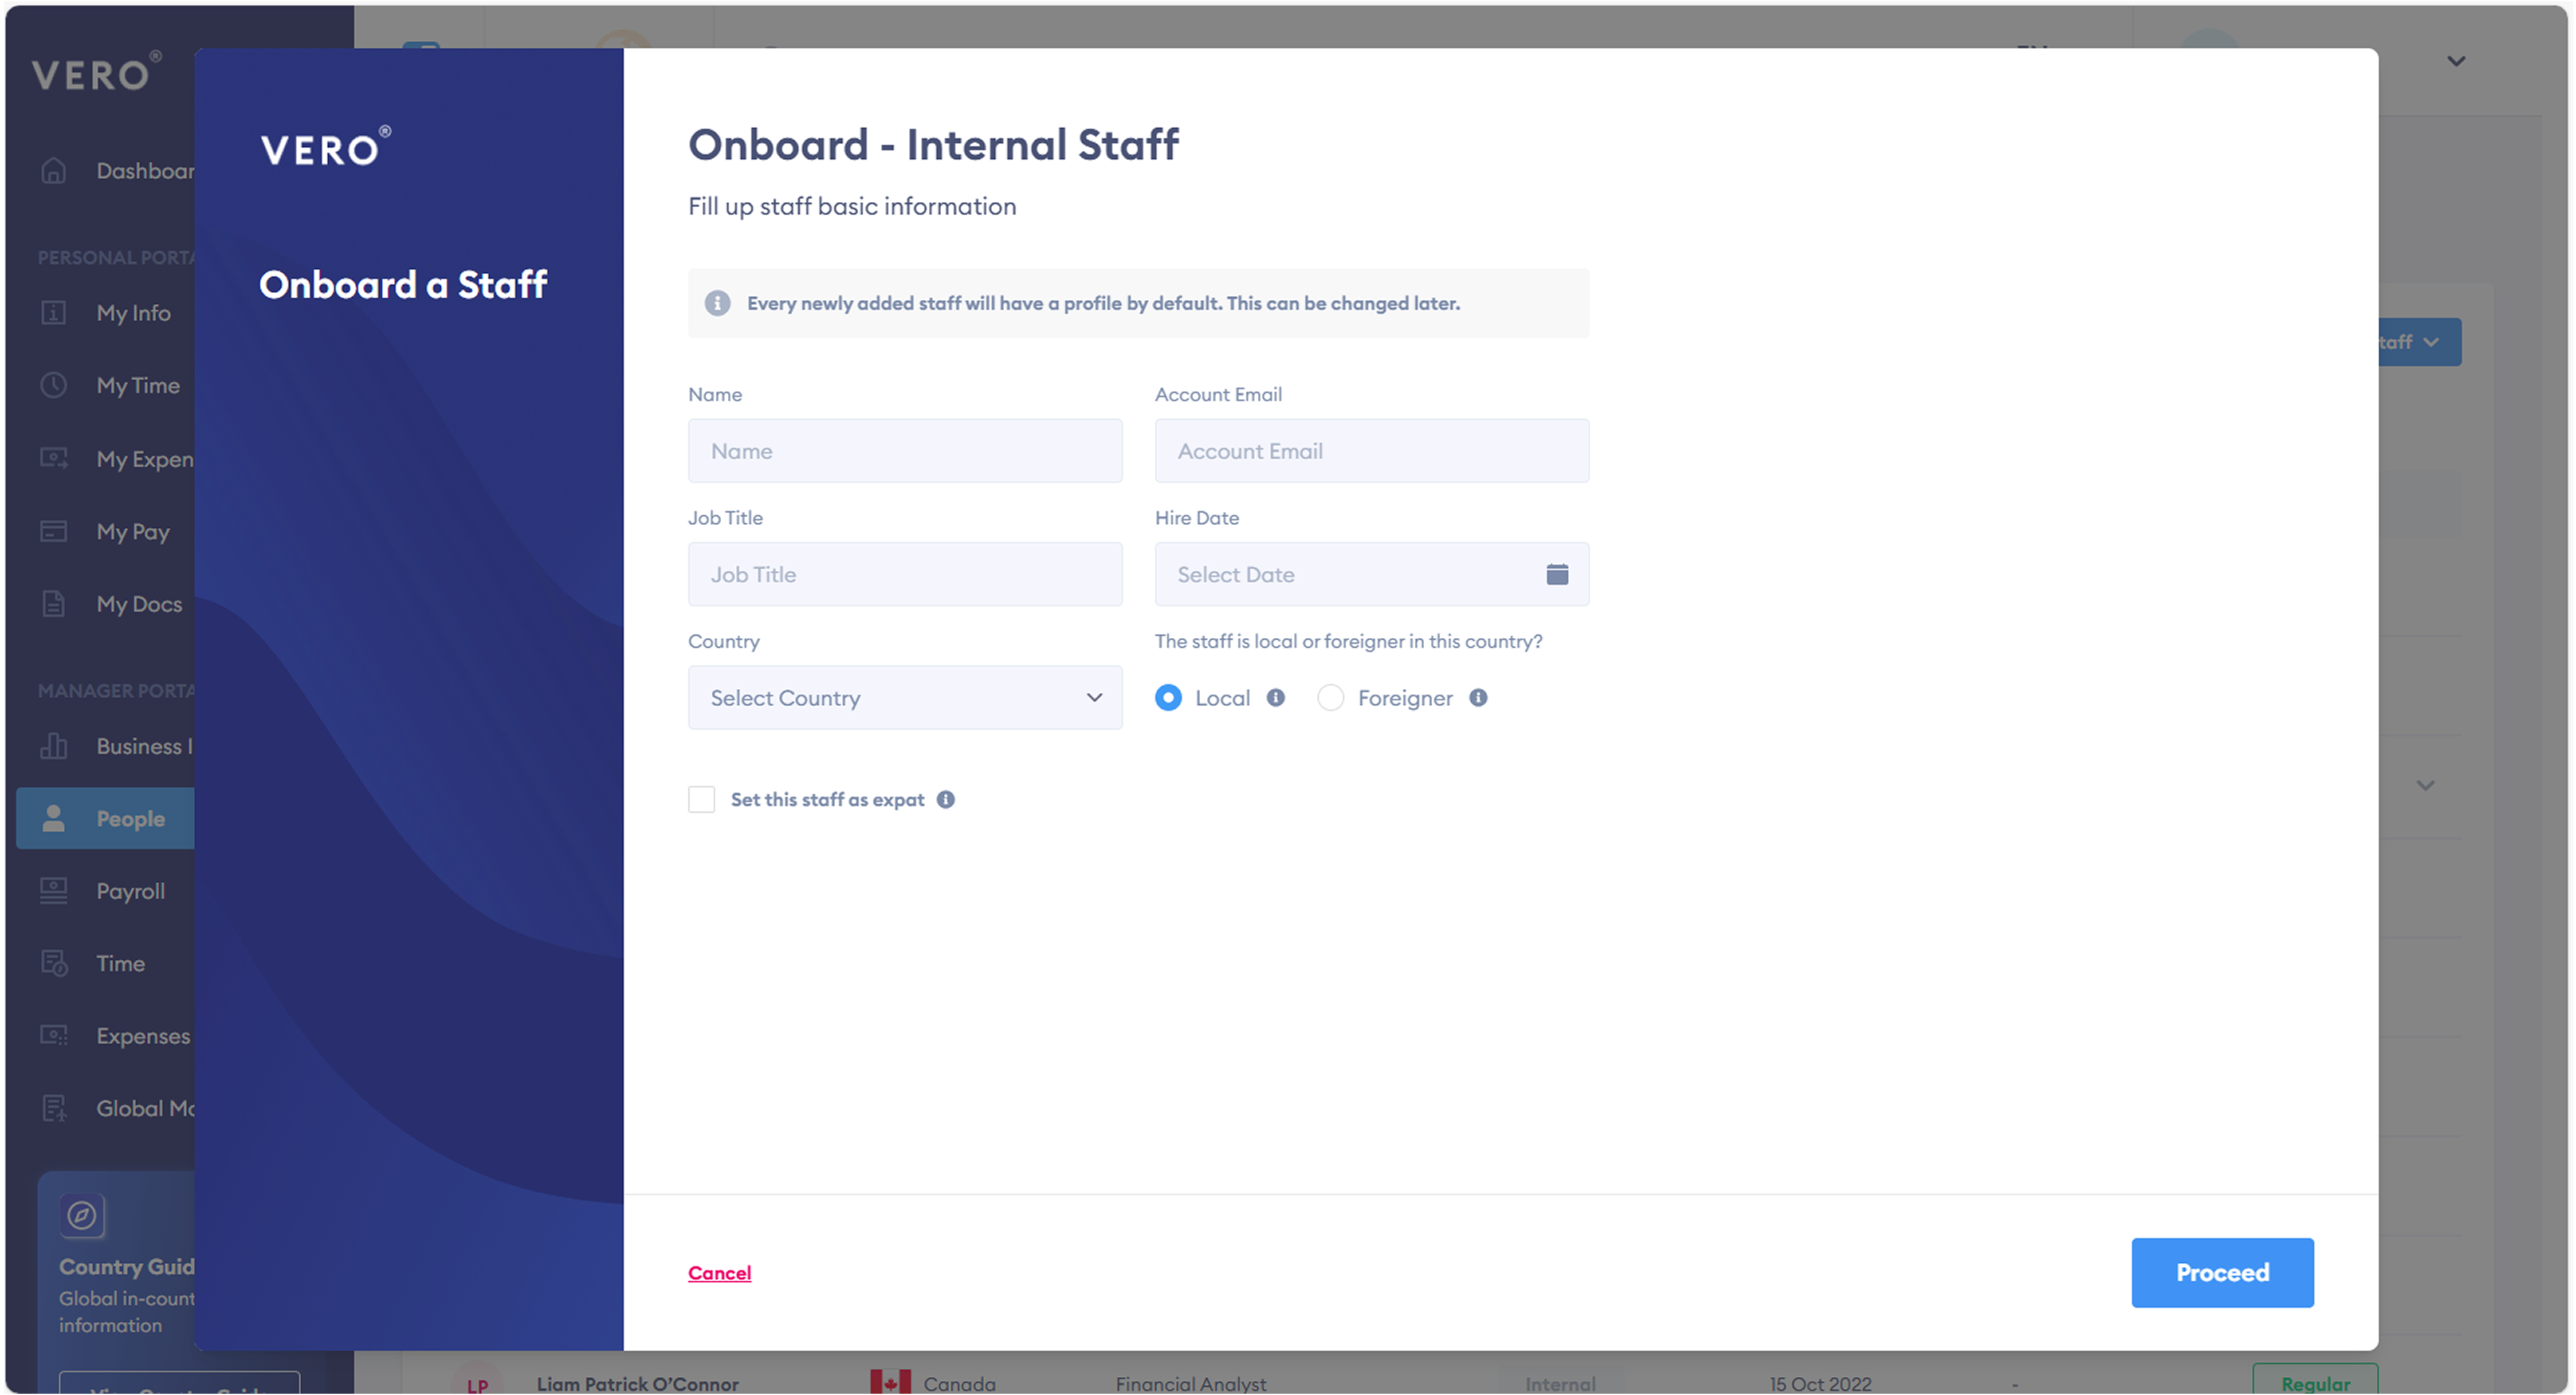Click the Payroll icon in the sidebar
This screenshot has width=2576, height=1395.
[54, 891]
